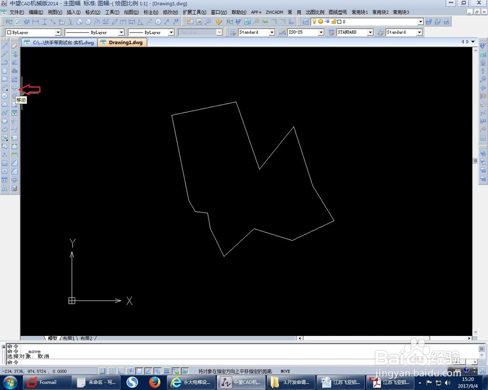Open the 绘图(D) menu

click(x=131, y=12)
